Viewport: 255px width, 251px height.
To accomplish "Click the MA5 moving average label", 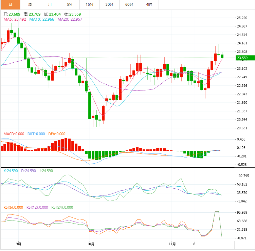I will pos(15,19).
